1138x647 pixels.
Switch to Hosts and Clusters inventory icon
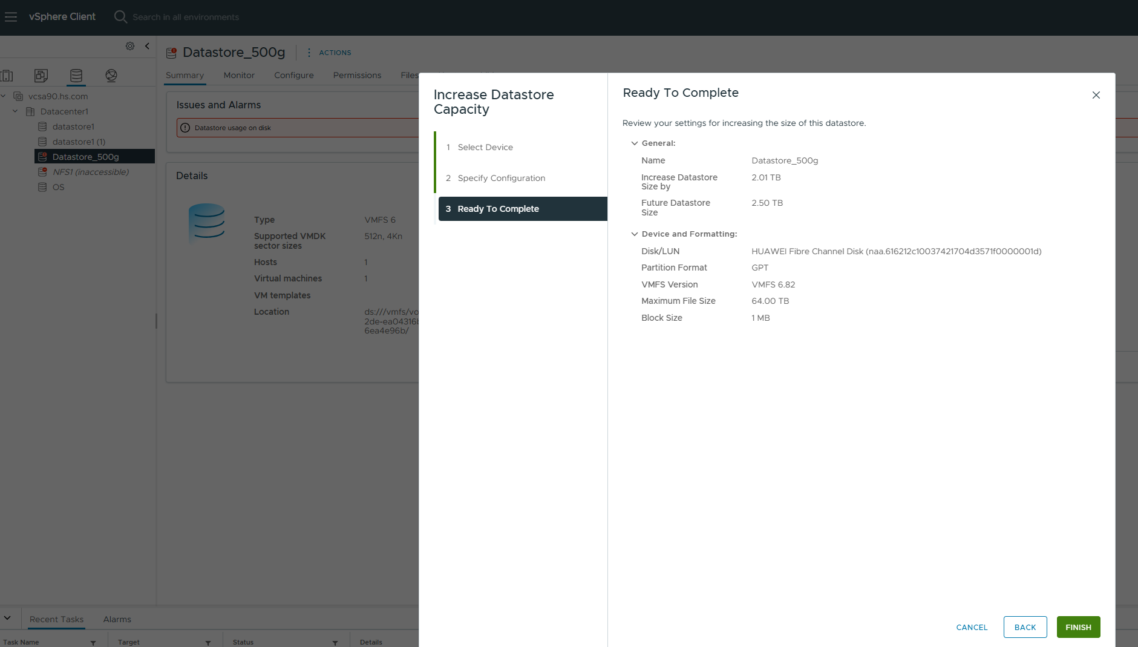click(x=7, y=76)
